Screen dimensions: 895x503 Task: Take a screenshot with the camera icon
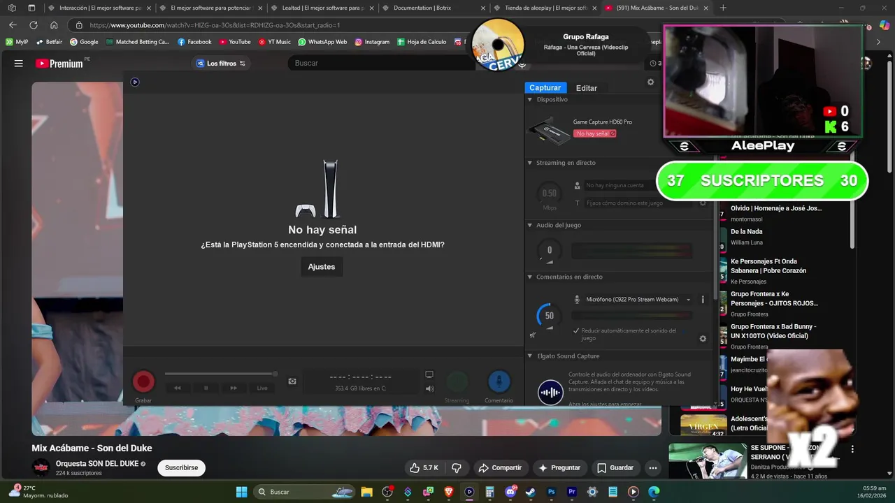(x=292, y=381)
